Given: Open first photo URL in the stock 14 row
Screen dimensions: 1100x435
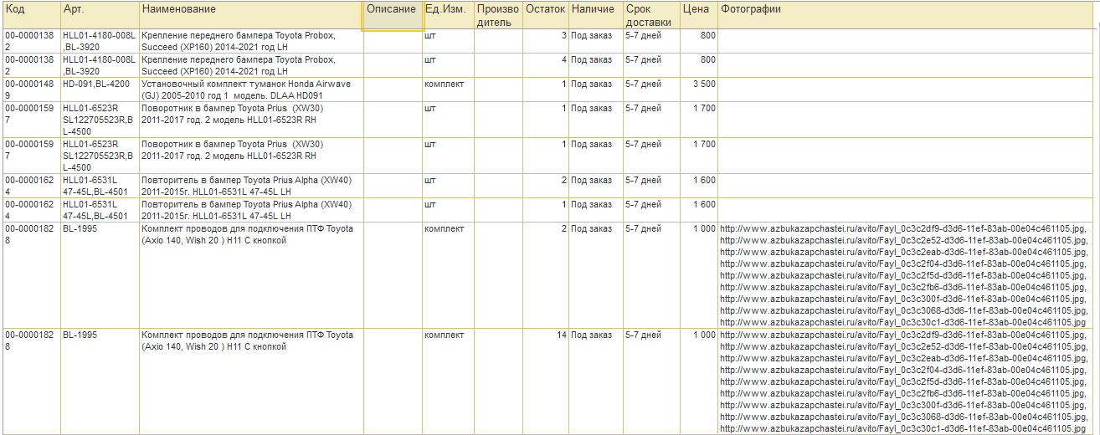Looking at the screenshot, I should click(902, 335).
